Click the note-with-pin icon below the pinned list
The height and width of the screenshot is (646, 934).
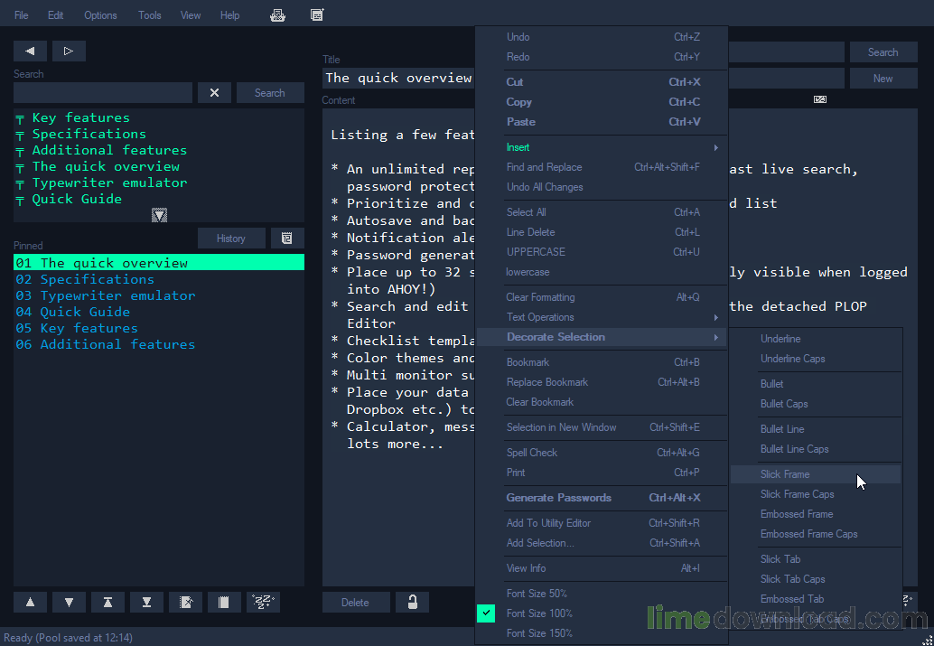[185, 603]
